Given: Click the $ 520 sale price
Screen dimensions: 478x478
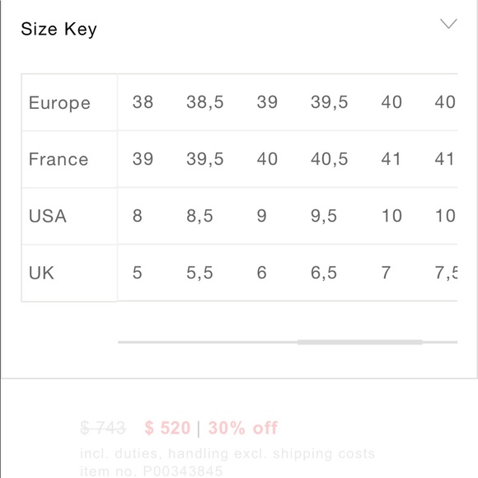Looking at the screenshot, I should 167,428.
